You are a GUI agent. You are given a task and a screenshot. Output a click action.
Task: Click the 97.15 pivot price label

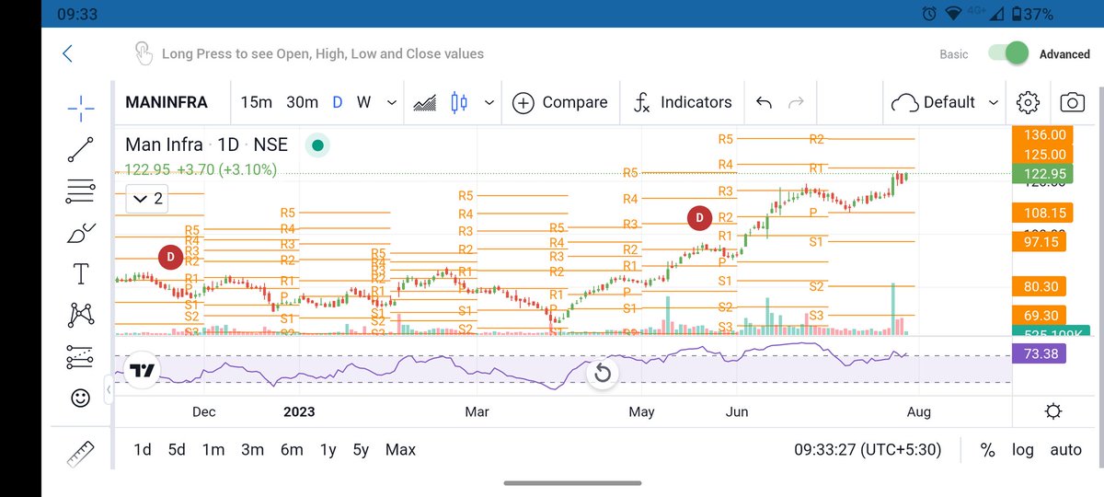point(1038,241)
